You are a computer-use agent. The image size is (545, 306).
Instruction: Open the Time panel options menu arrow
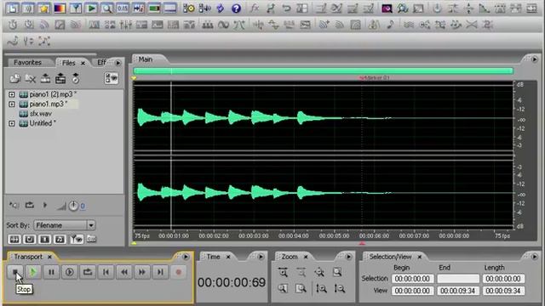(x=261, y=257)
